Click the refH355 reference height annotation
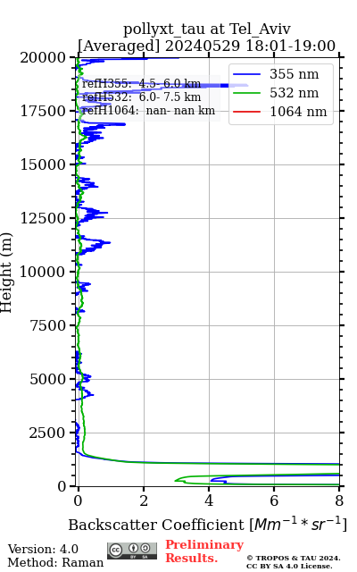Image resolution: width=357 pixels, height=572 pixels. 141,83
